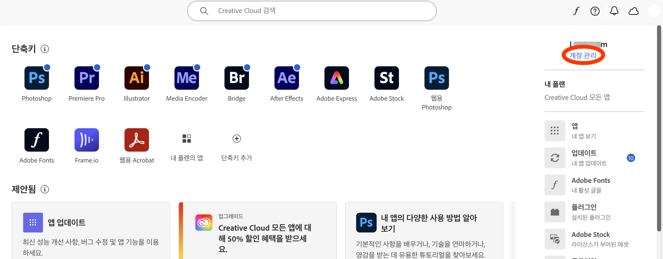This screenshot has height=259, width=663.
Task: Open the help question mark icon
Action: coord(595,11)
